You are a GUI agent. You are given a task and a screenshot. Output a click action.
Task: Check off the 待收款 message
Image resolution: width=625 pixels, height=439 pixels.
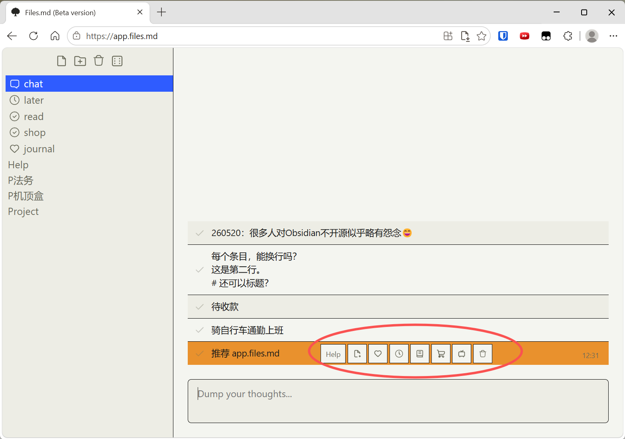(x=200, y=307)
